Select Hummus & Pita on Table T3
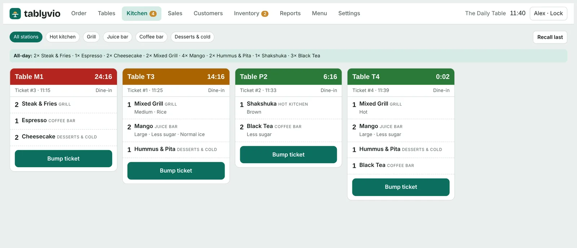 pos(176,150)
